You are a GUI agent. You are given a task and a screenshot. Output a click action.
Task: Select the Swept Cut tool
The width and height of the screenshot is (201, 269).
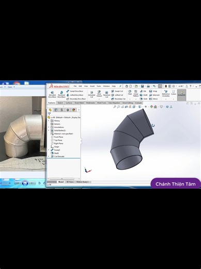(x=117, y=91)
